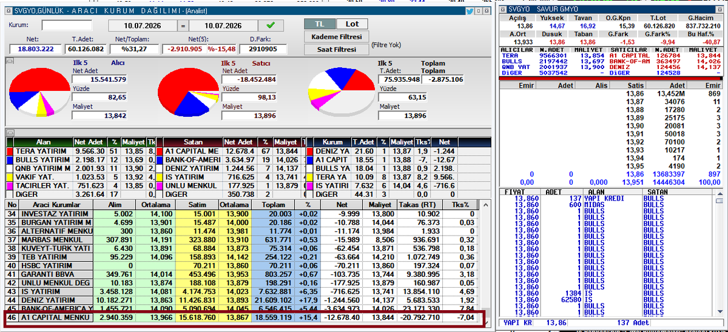This screenshot has width=728, height=332.
Task: Select HSBC YATIRIM row 40
Action: pos(243,265)
